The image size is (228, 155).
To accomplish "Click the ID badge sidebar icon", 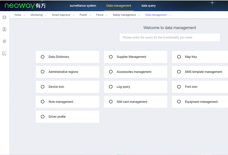I will 4,29.
